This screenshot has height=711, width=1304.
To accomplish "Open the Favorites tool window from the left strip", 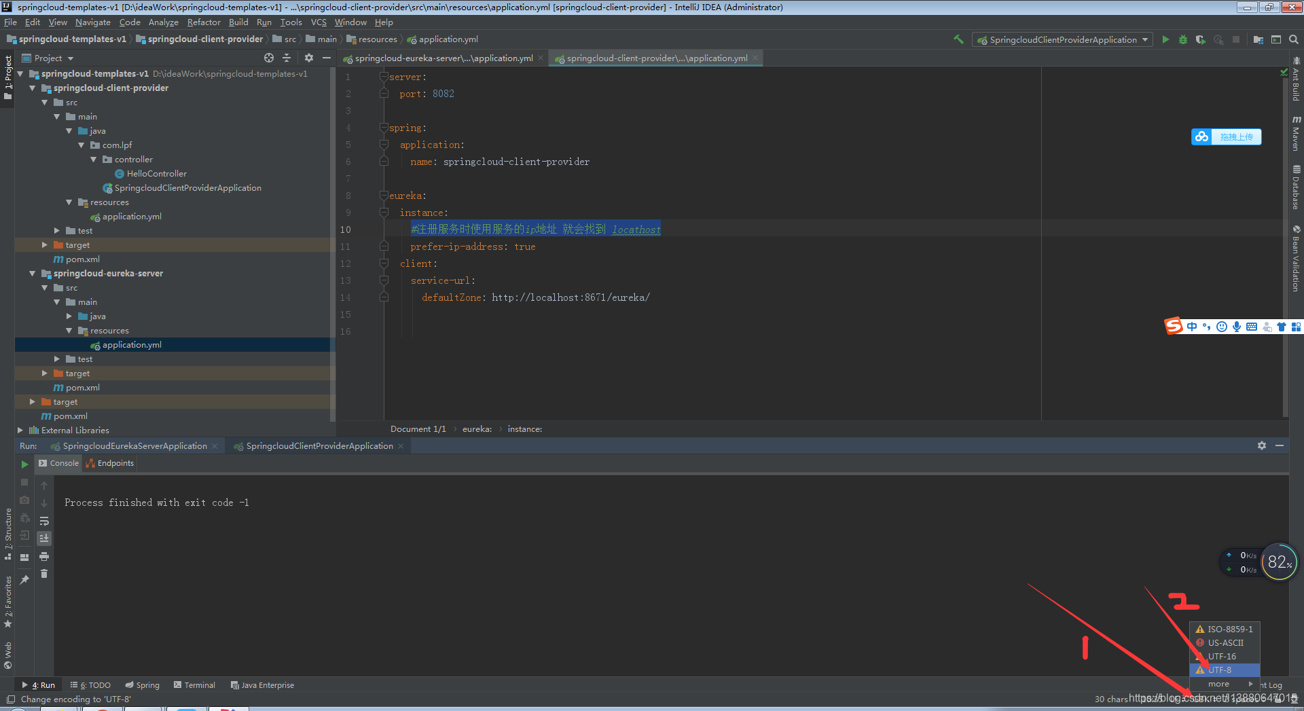I will (x=7, y=602).
